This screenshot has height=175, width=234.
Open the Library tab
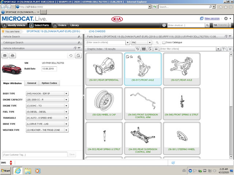pyautogui.click(x=75, y=25)
